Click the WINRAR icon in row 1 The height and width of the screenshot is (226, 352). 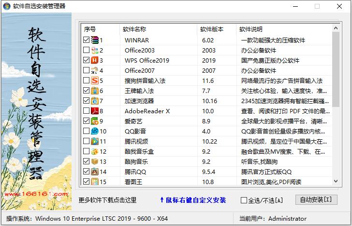coord(94,40)
